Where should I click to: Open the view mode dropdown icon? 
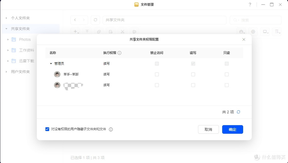265,32
